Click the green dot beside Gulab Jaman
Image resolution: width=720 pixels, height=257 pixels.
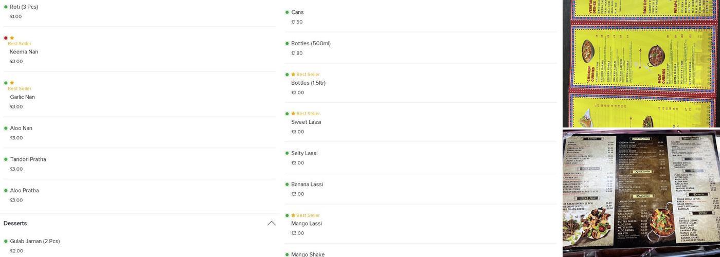[6, 241]
